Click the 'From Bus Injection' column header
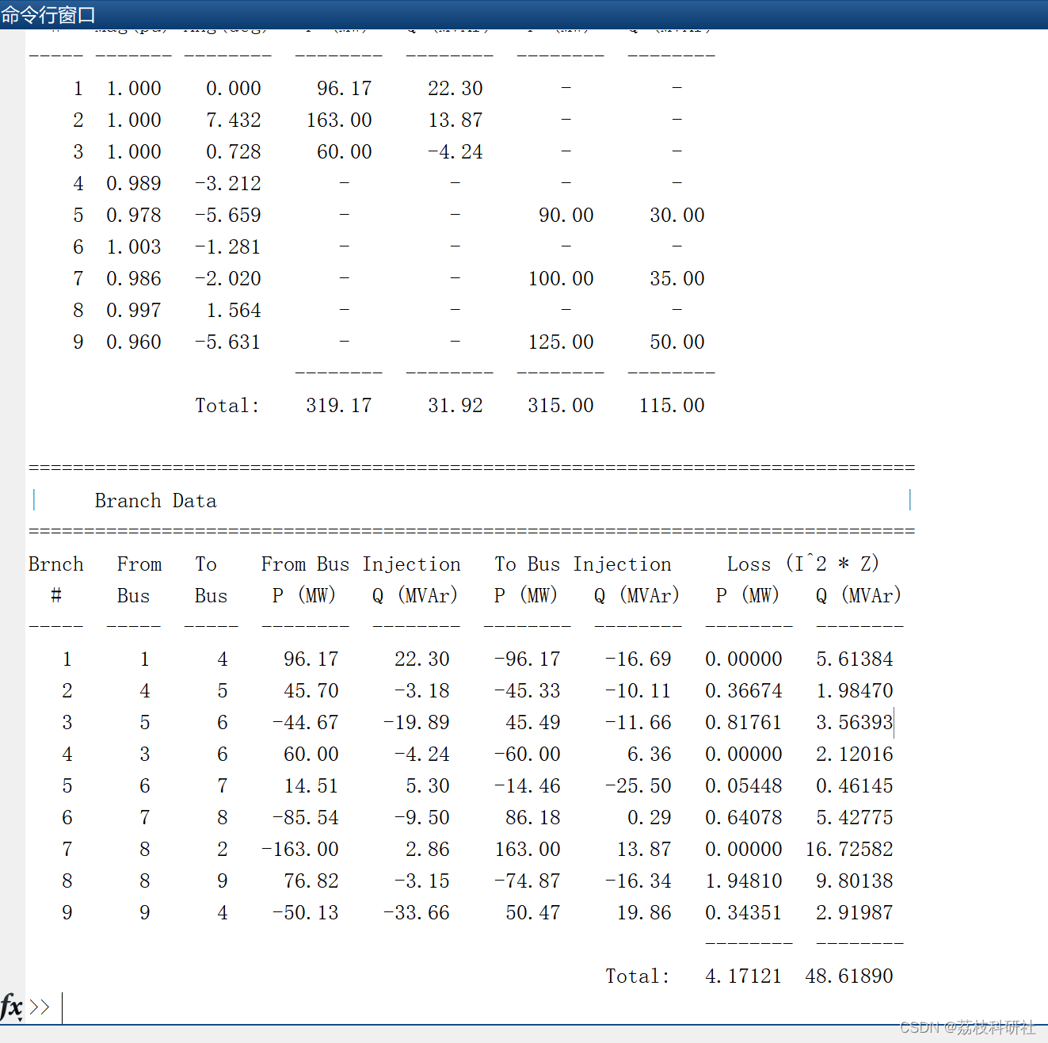Image resolution: width=1048 pixels, height=1043 pixels. [361, 564]
